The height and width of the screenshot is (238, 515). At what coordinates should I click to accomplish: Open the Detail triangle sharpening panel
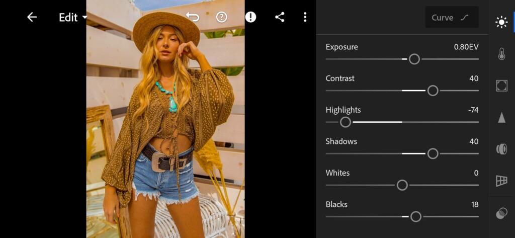[x=501, y=117]
